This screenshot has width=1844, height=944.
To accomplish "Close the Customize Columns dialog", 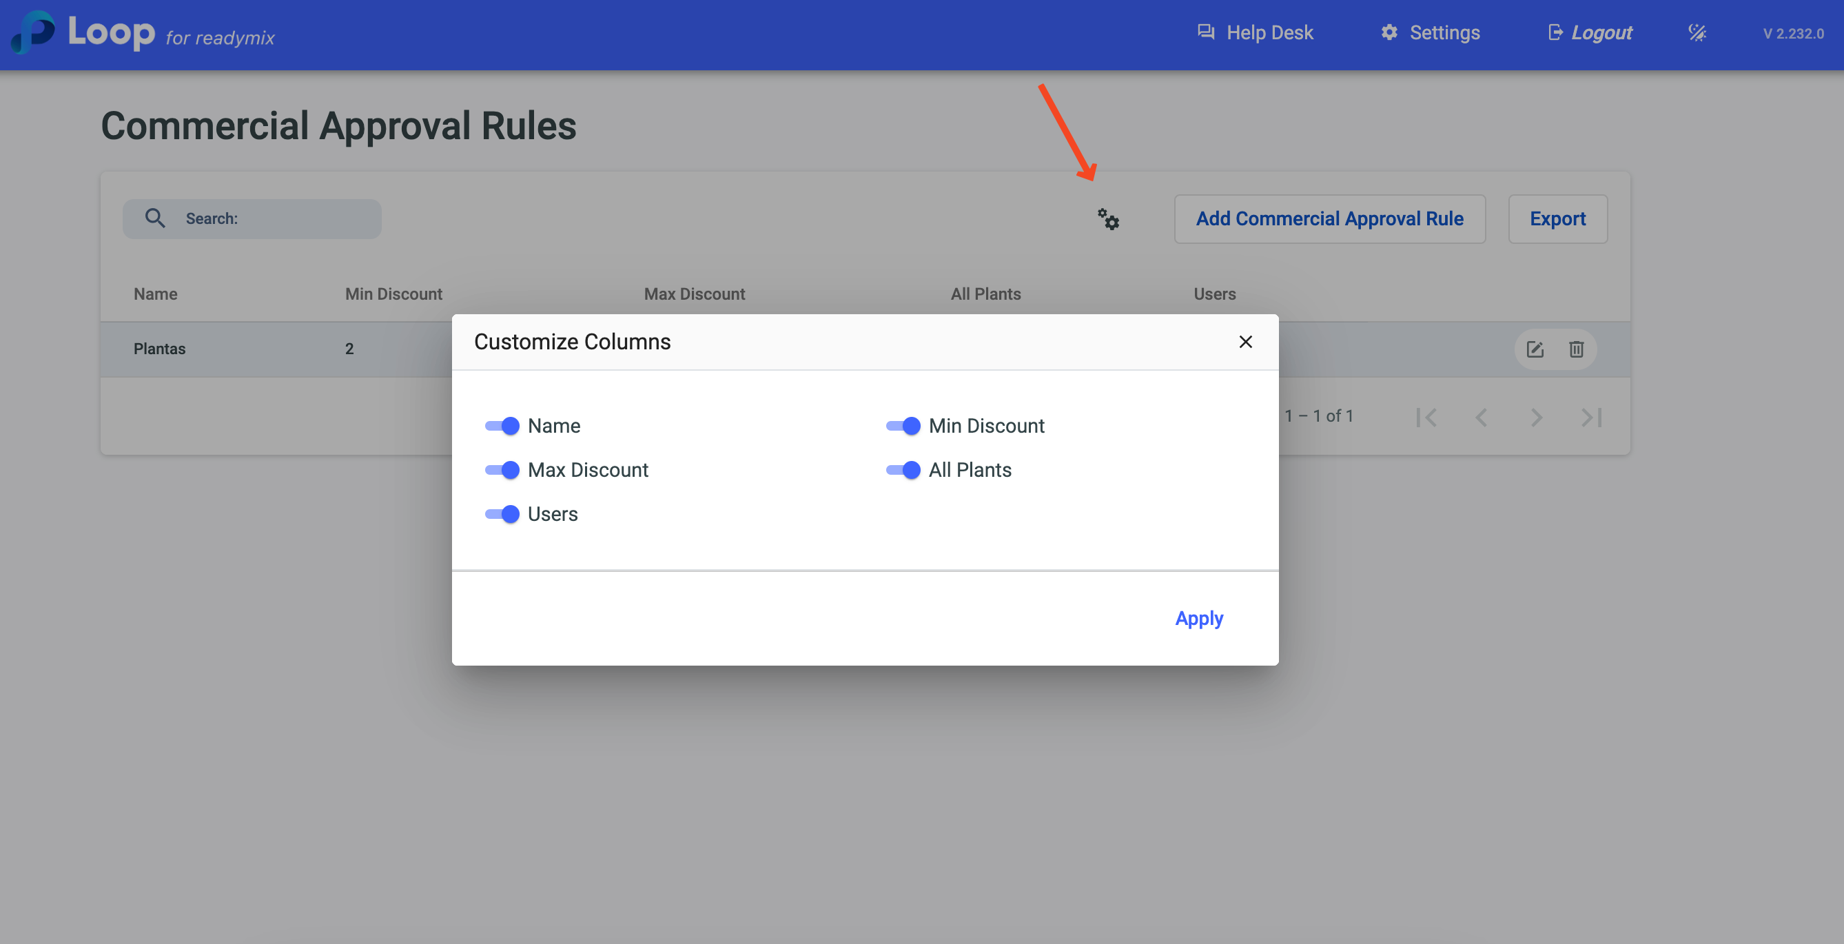I will coord(1245,342).
